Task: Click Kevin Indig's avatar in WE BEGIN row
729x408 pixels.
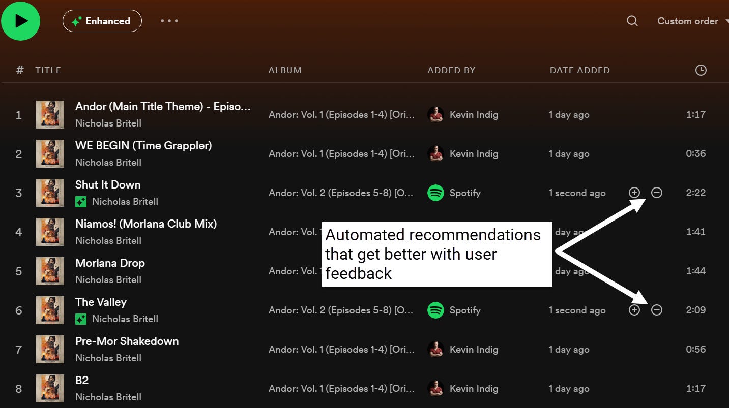Action: (x=435, y=153)
